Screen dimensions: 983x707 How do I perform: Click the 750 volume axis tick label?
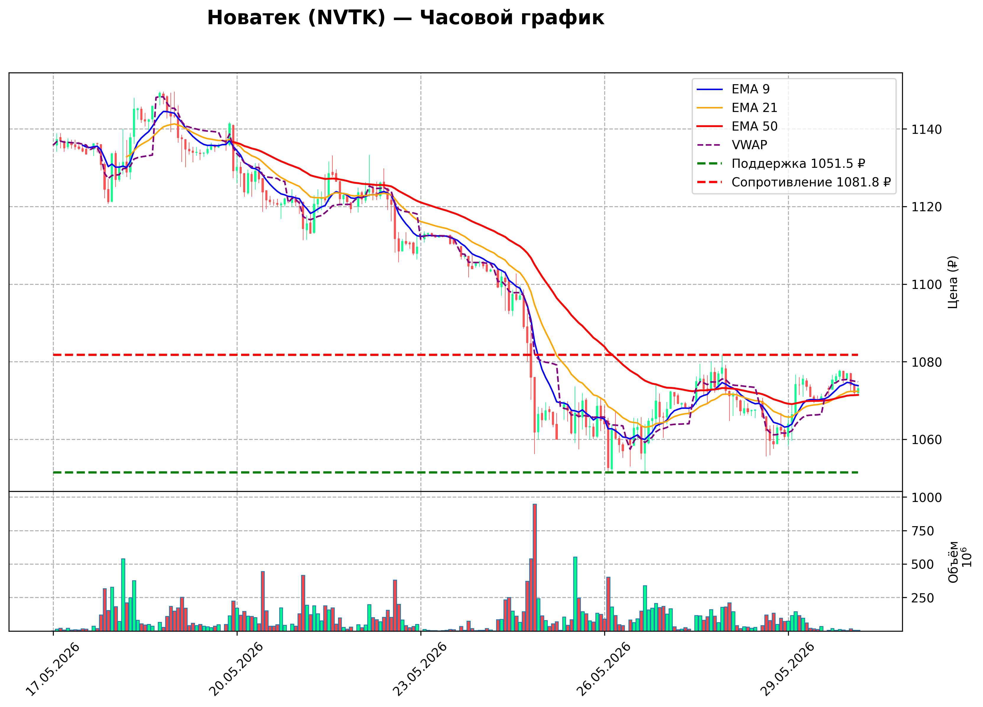click(923, 532)
